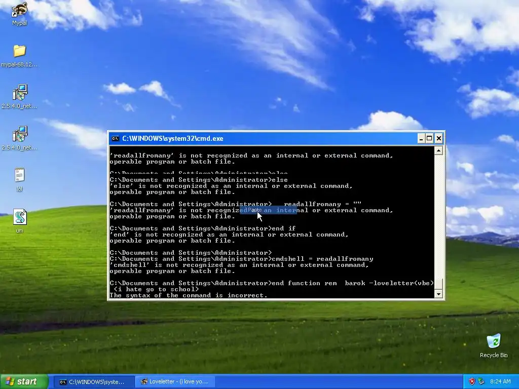Open the mypal-68.12 folder on desktop
The height and width of the screenshot is (389, 519).
[19, 56]
